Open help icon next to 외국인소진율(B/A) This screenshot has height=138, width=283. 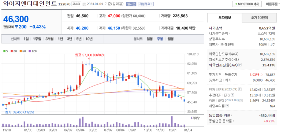pos(240,65)
